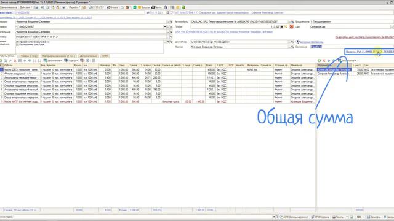The height and width of the screenshot is (221, 394).
Task: Click the highlighted Состояние field
Action: [352, 47]
